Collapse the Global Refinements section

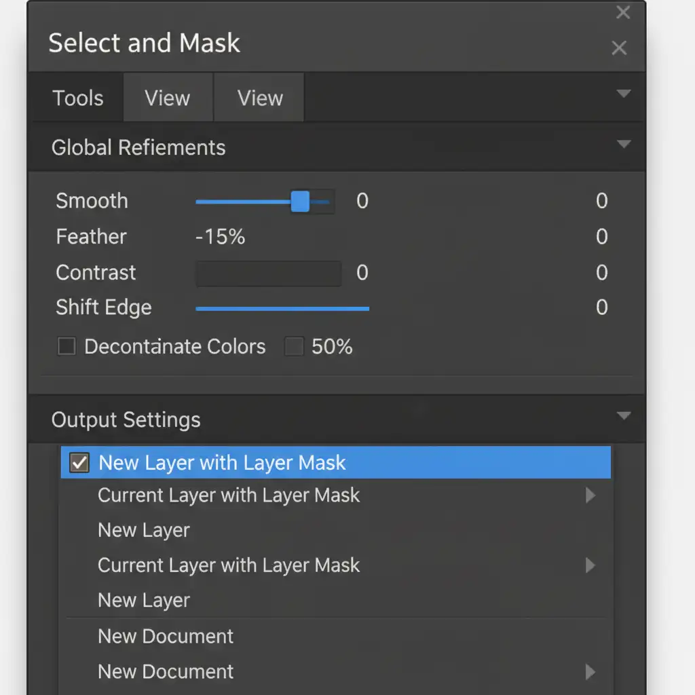pyautogui.click(x=623, y=144)
